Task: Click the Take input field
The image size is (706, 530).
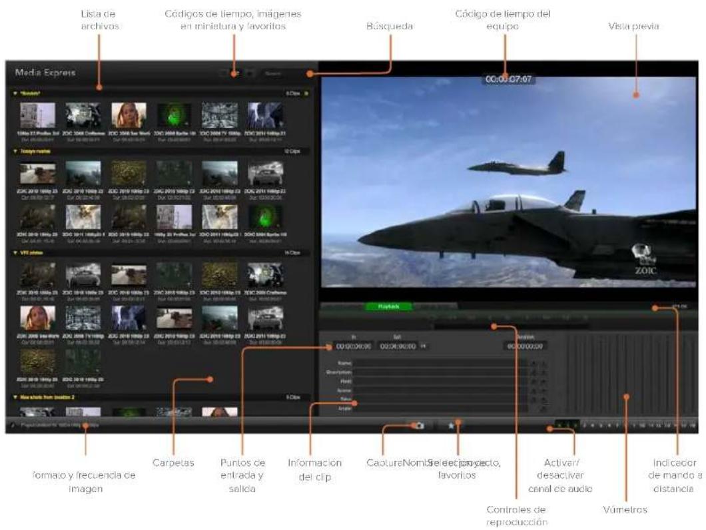Action: [440, 399]
